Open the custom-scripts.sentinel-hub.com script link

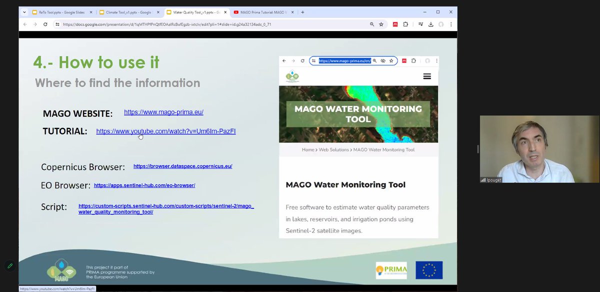pyautogui.click(x=166, y=208)
